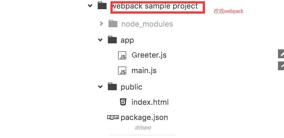Screen dimensions: 284x138
Task: Select the main.js file
Action: 144,71
